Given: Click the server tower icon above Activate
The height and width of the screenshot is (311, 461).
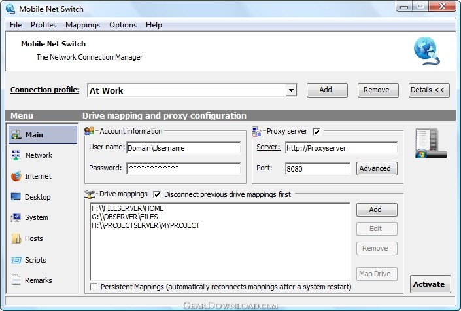Looking at the screenshot, I should 430,143.
